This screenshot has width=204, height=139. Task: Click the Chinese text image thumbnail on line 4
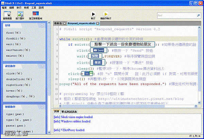click(122, 44)
